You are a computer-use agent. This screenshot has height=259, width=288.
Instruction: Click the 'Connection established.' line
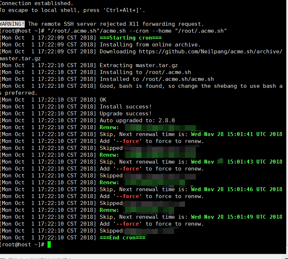pyautogui.click(x=37, y=3)
